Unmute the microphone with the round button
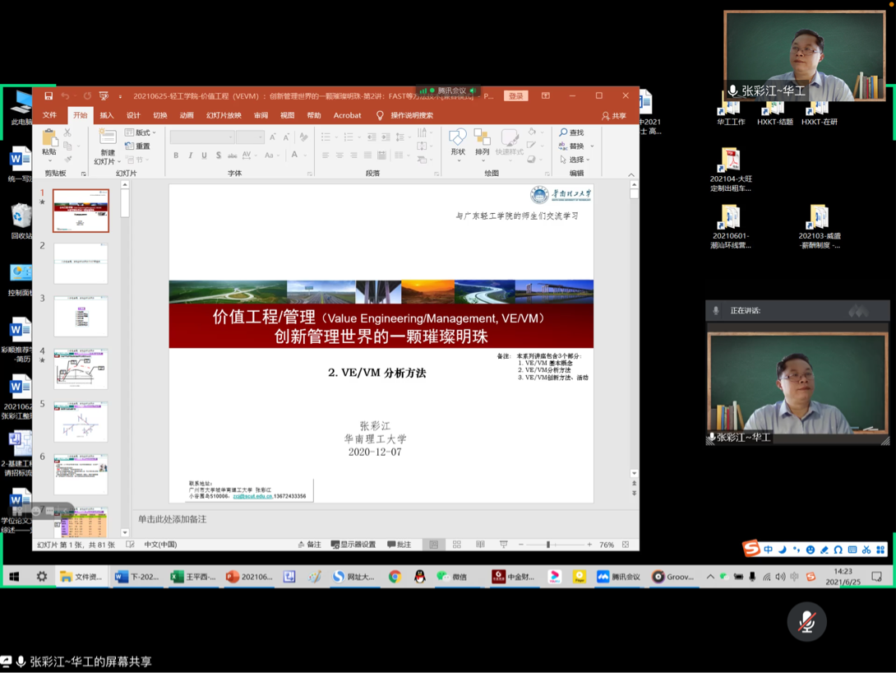Screen dimensions: 896x673 click(806, 622)
